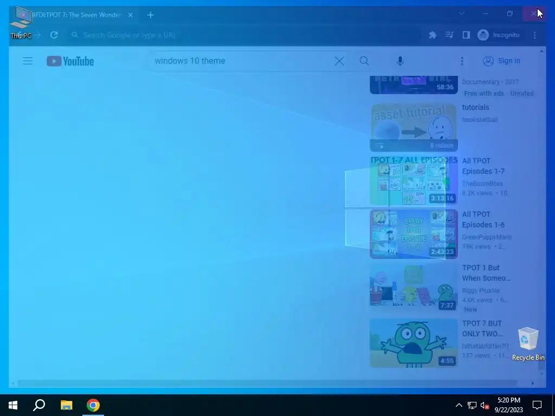Open muted volume tray icon
This screenshot has width=555, height=416.
pyautogui.click(x=485, y=405)
